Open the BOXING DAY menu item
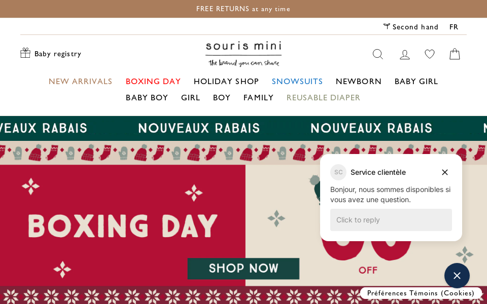This screenshot has height=304, width=487. [x=153, y=82]
